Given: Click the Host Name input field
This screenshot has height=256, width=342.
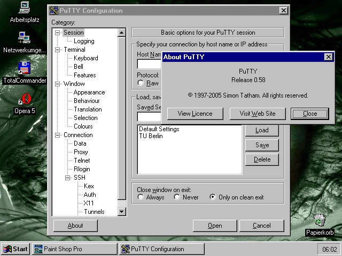Looking at the screenshot, I should pyautogui.click(x=149, y=64).
